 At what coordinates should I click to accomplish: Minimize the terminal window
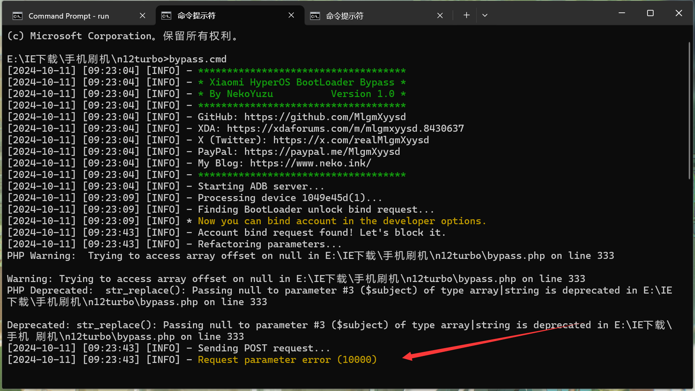tap(622, 13)
